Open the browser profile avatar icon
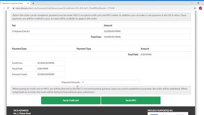 [x=200, y=8]
